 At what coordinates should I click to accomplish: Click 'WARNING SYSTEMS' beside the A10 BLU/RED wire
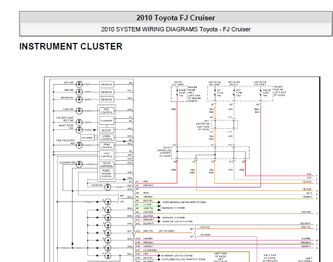pos(174,217)
